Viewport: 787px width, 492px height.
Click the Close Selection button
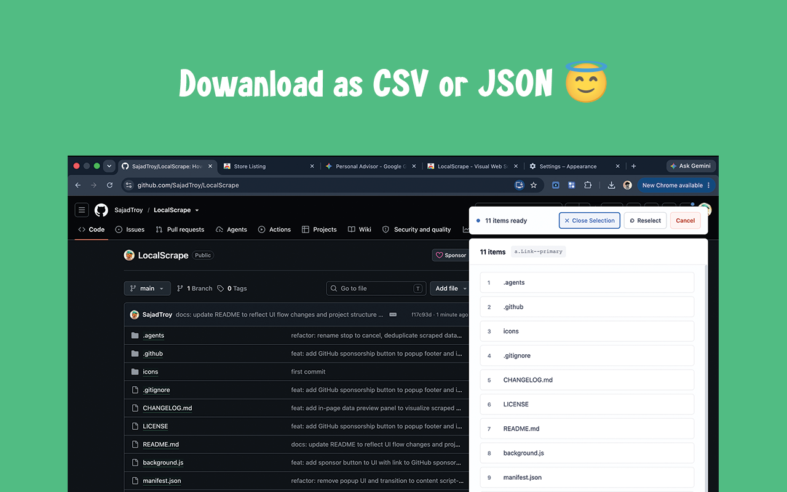pos(590,221)
